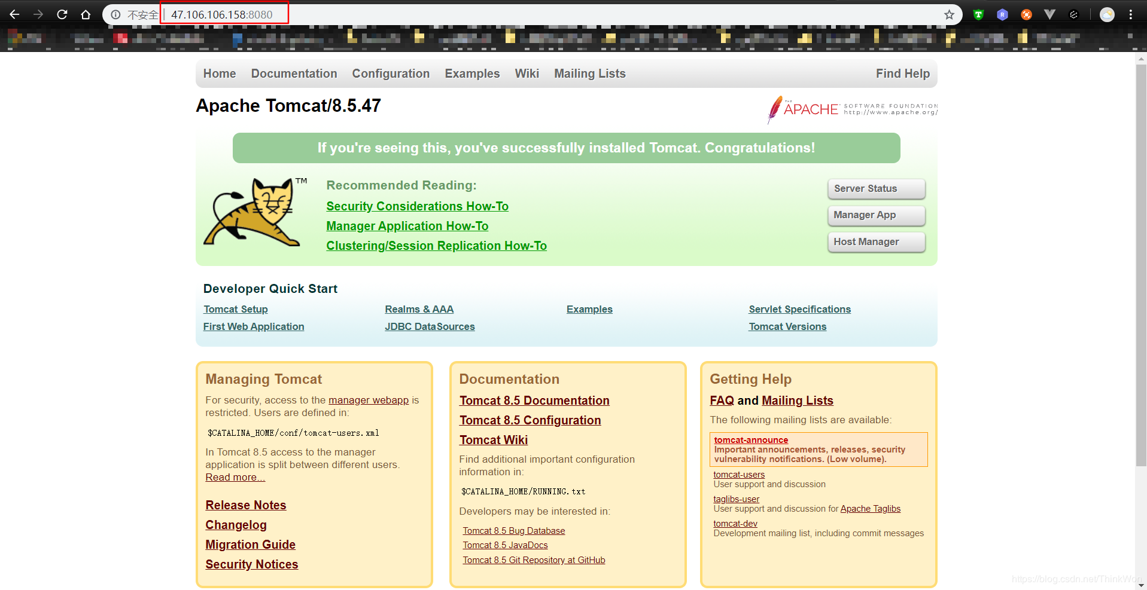1147x590 pixels.
Task: Open the Documentation nav item
Action: click(x=294, y=74)
